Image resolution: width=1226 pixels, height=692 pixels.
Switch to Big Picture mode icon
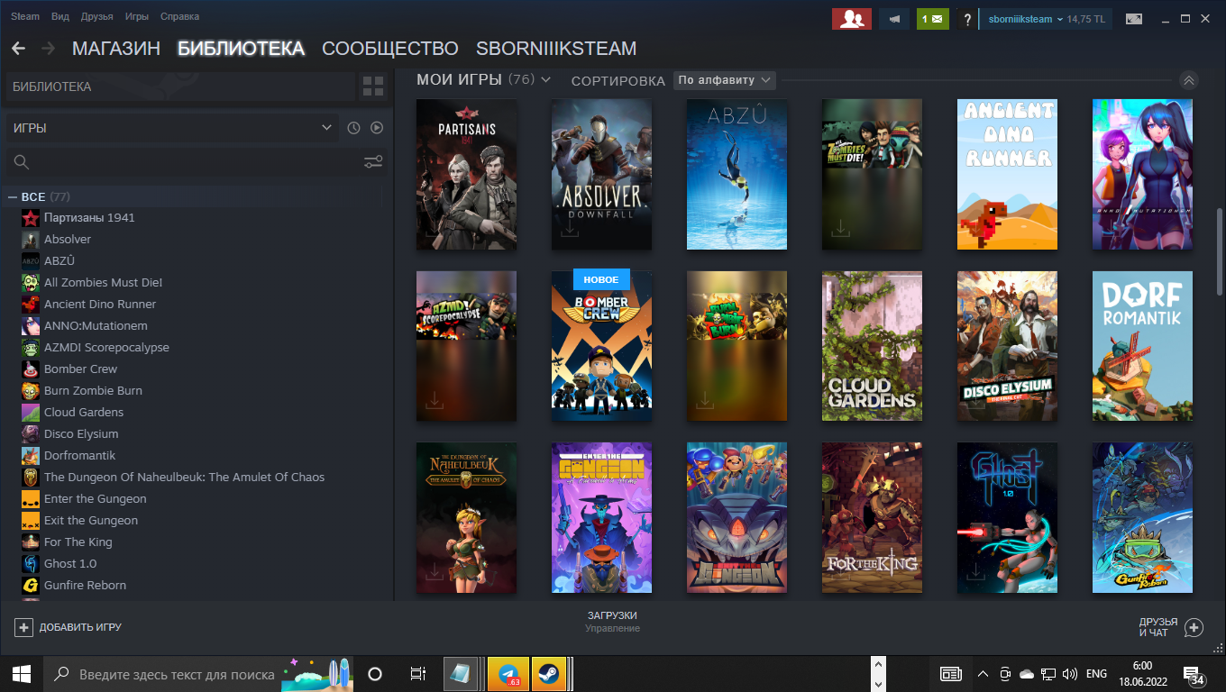[x=1134, y=18]
